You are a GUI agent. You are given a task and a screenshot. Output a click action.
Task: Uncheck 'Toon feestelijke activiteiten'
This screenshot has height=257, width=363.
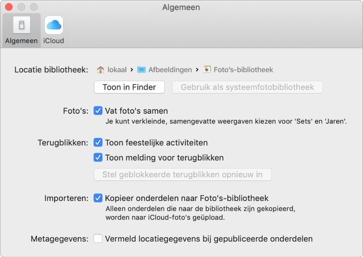[97, 143]
